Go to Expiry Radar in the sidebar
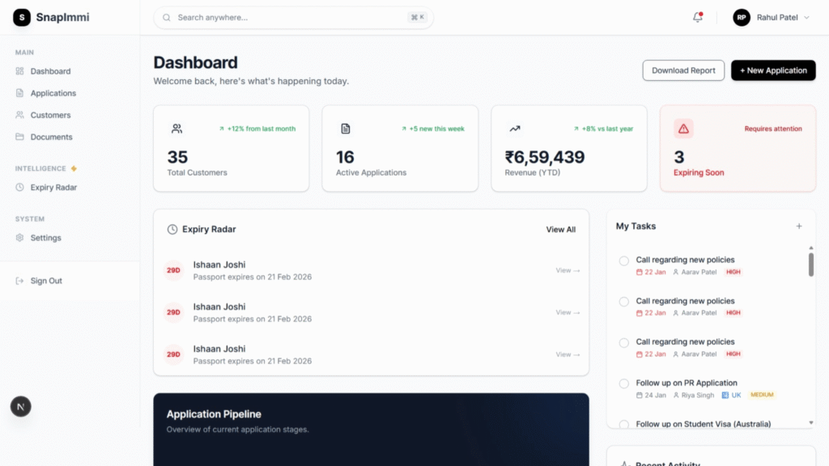 (x=53, y=187)
